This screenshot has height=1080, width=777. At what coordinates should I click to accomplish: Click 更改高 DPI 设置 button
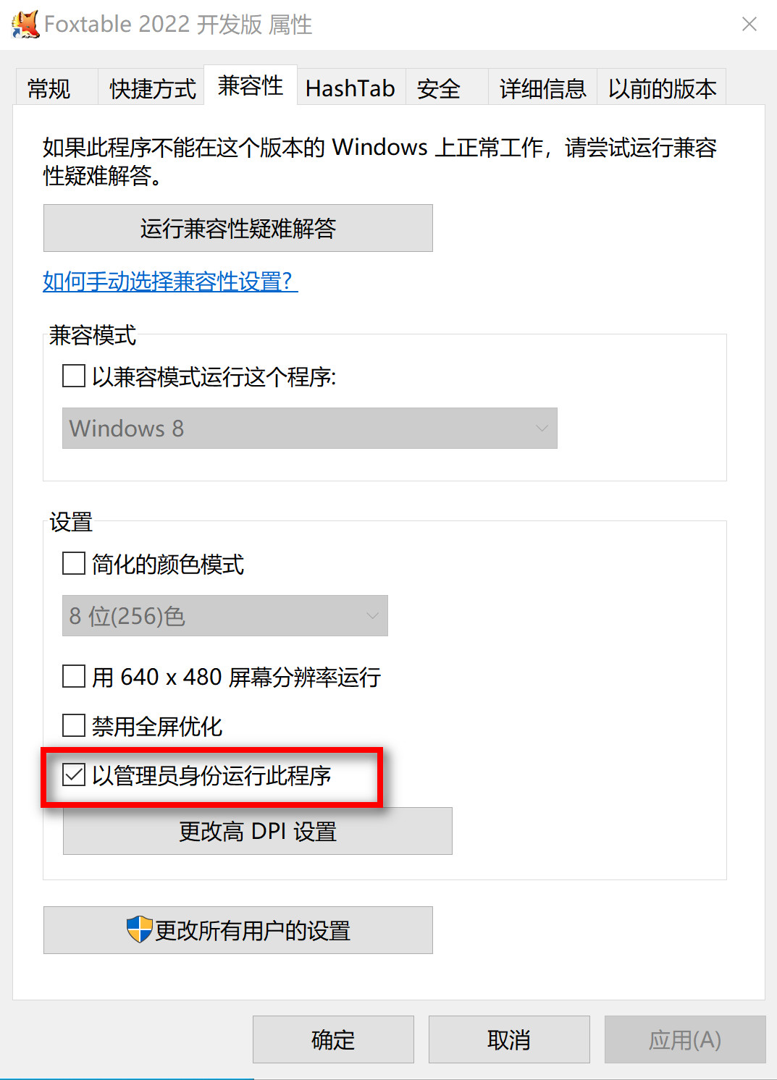[x=258, y=831]
